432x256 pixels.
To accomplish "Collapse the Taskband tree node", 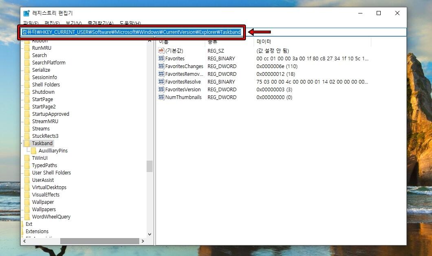I will [22, 143].
